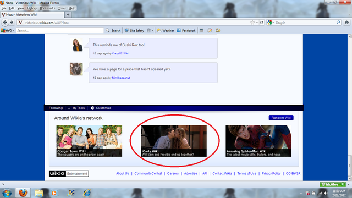Click the Google search magnifier icon
The image size is (352, 198).
click(x=338, y=23)
